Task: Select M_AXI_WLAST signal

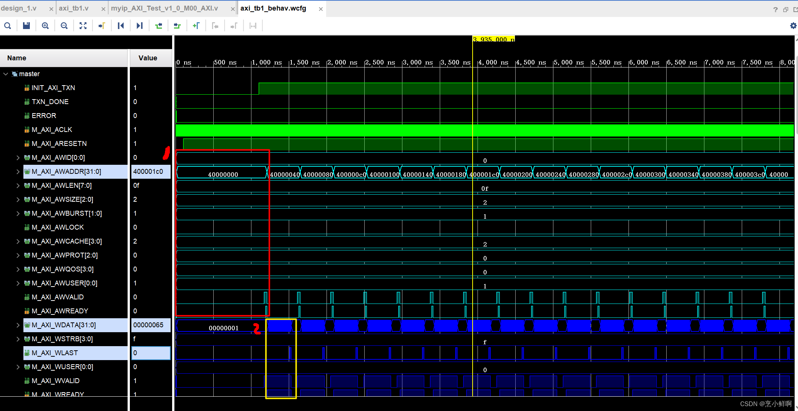Action: pos(55,353)
